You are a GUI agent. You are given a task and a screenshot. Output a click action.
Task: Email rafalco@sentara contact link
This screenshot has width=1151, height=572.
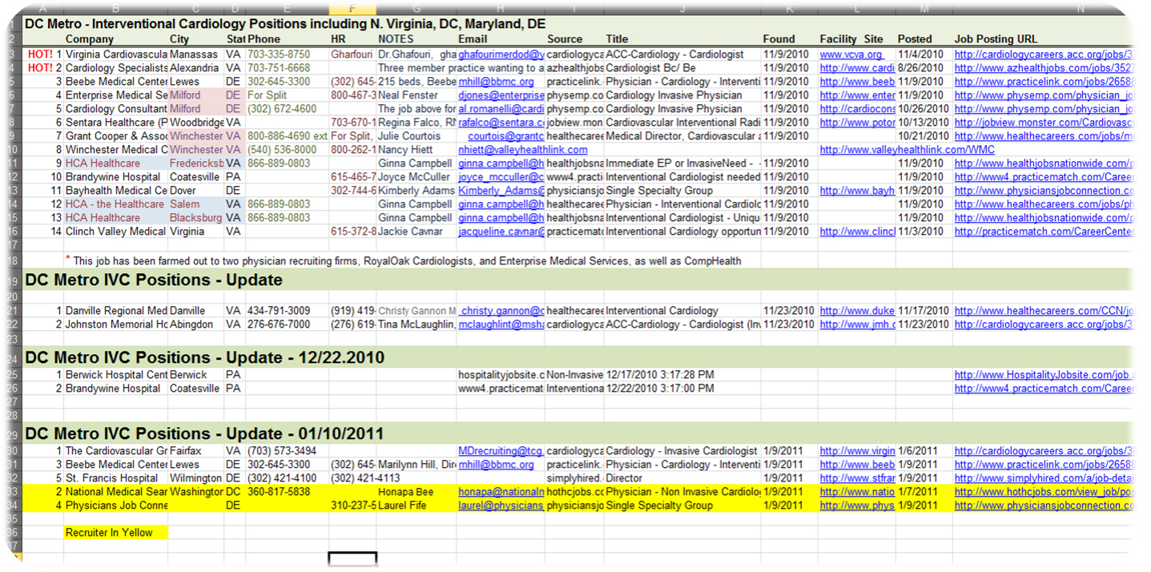(501, 123)
